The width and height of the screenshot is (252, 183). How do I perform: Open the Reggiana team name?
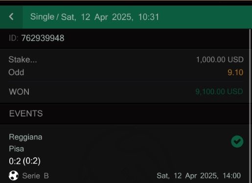(25, 137)
